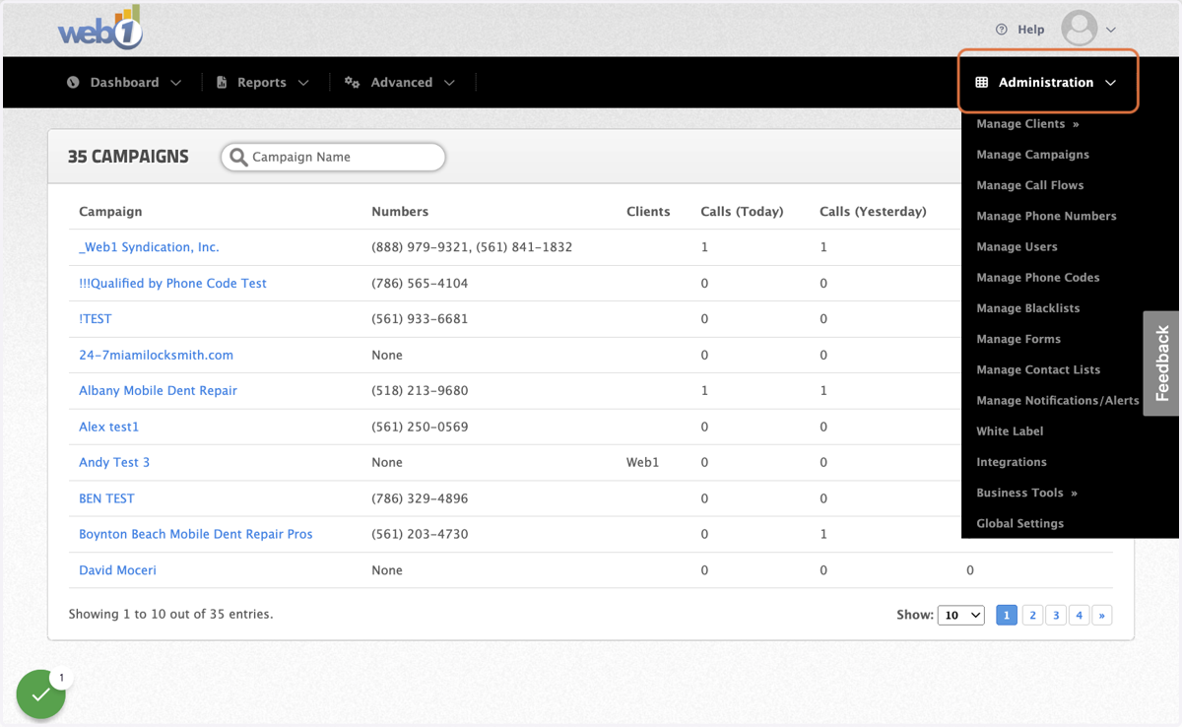Open the !!!Qualified by Phone Code Test campaign
This screenshot has height=727, width=1182.
(x=172, y=283)
